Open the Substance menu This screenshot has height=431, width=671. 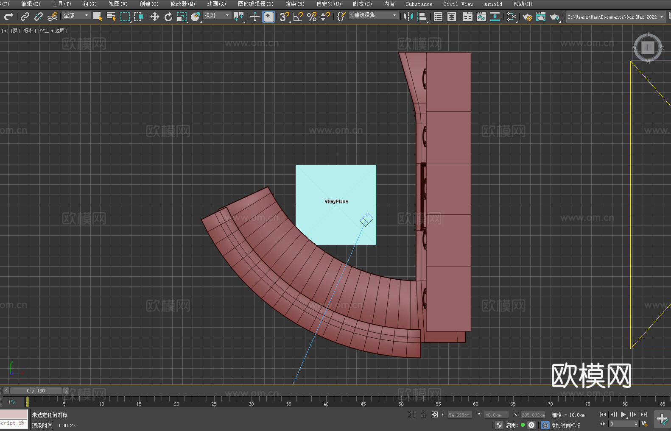[419, 4]
